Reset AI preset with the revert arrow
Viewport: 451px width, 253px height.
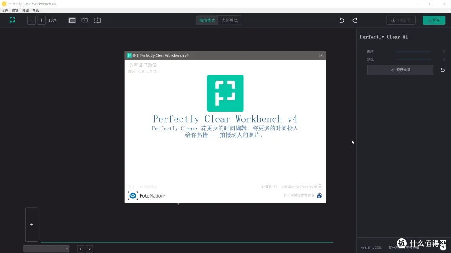tap(443, 70)
